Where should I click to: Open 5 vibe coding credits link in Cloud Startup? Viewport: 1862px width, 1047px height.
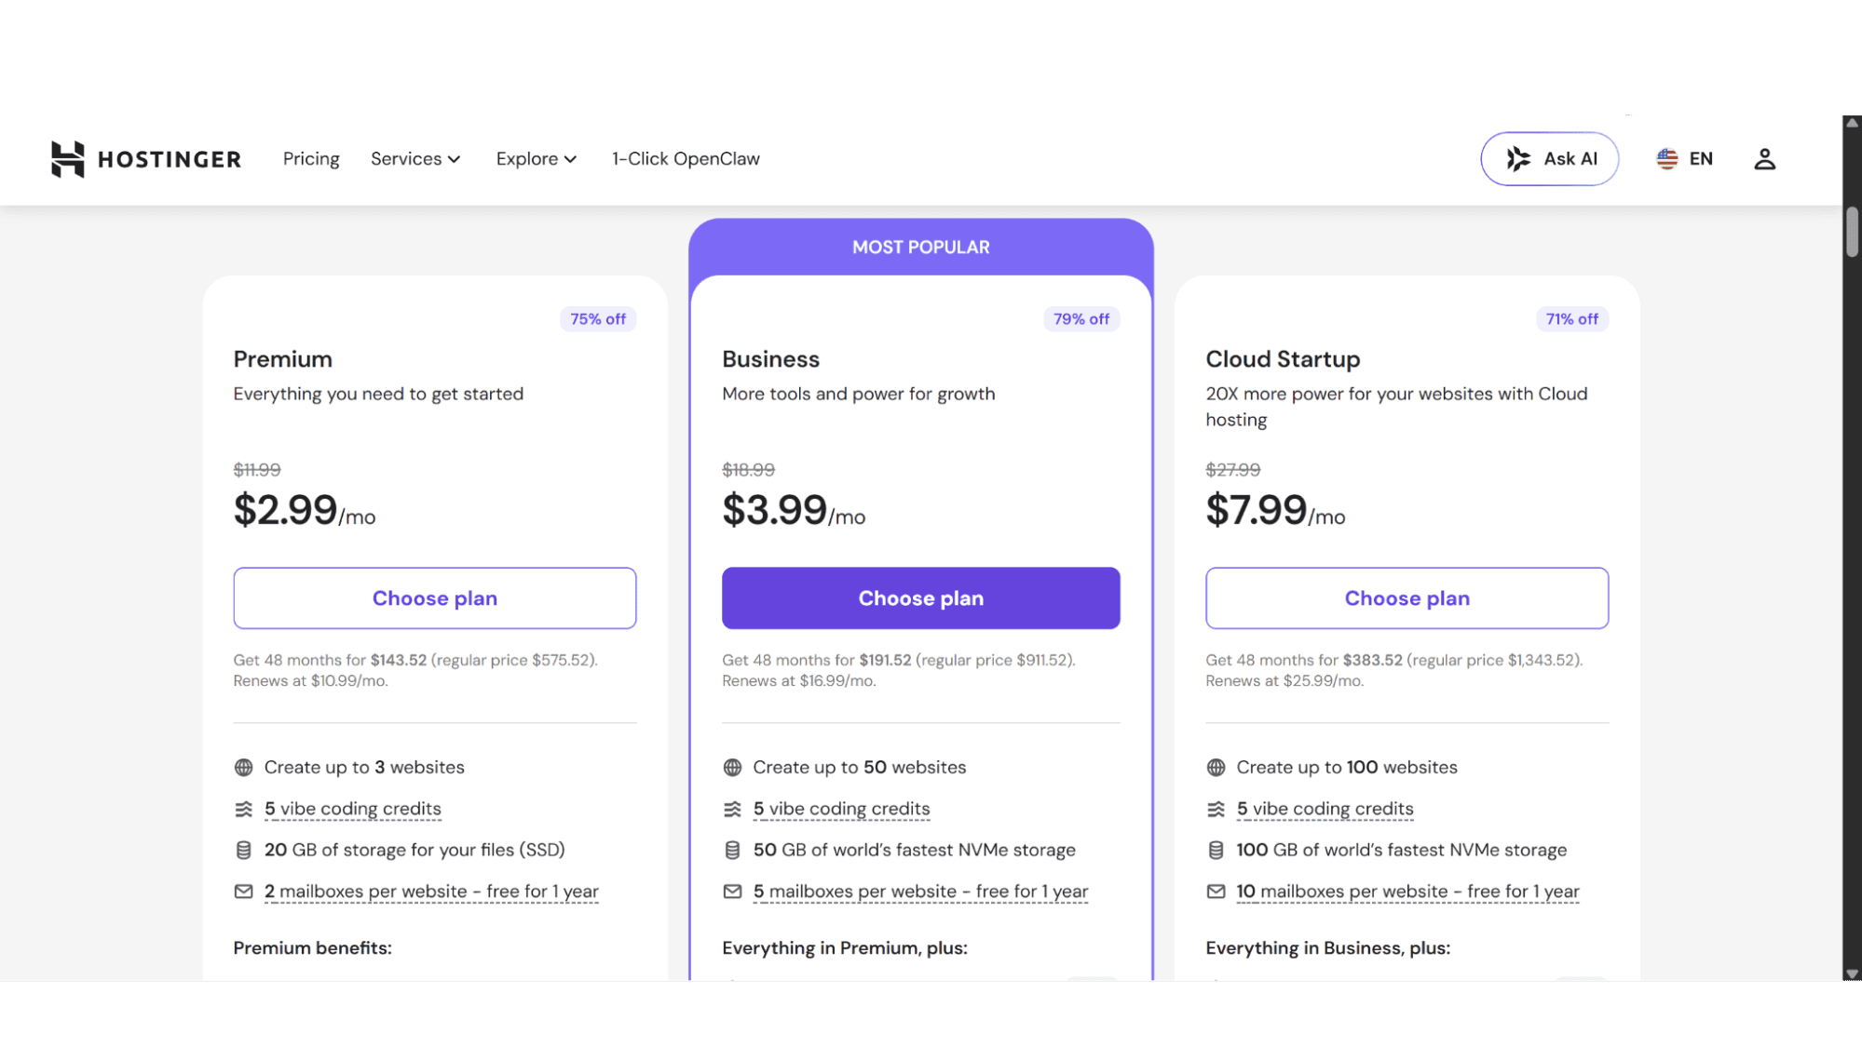coord(1325,810)
